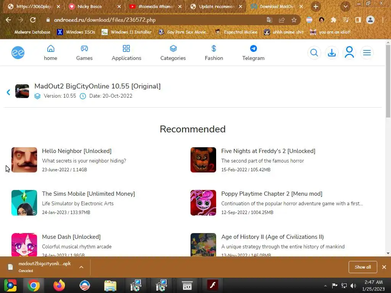391x293 pixels.
Task: Open file explorer in taskbar
Action: click(110, 285)
